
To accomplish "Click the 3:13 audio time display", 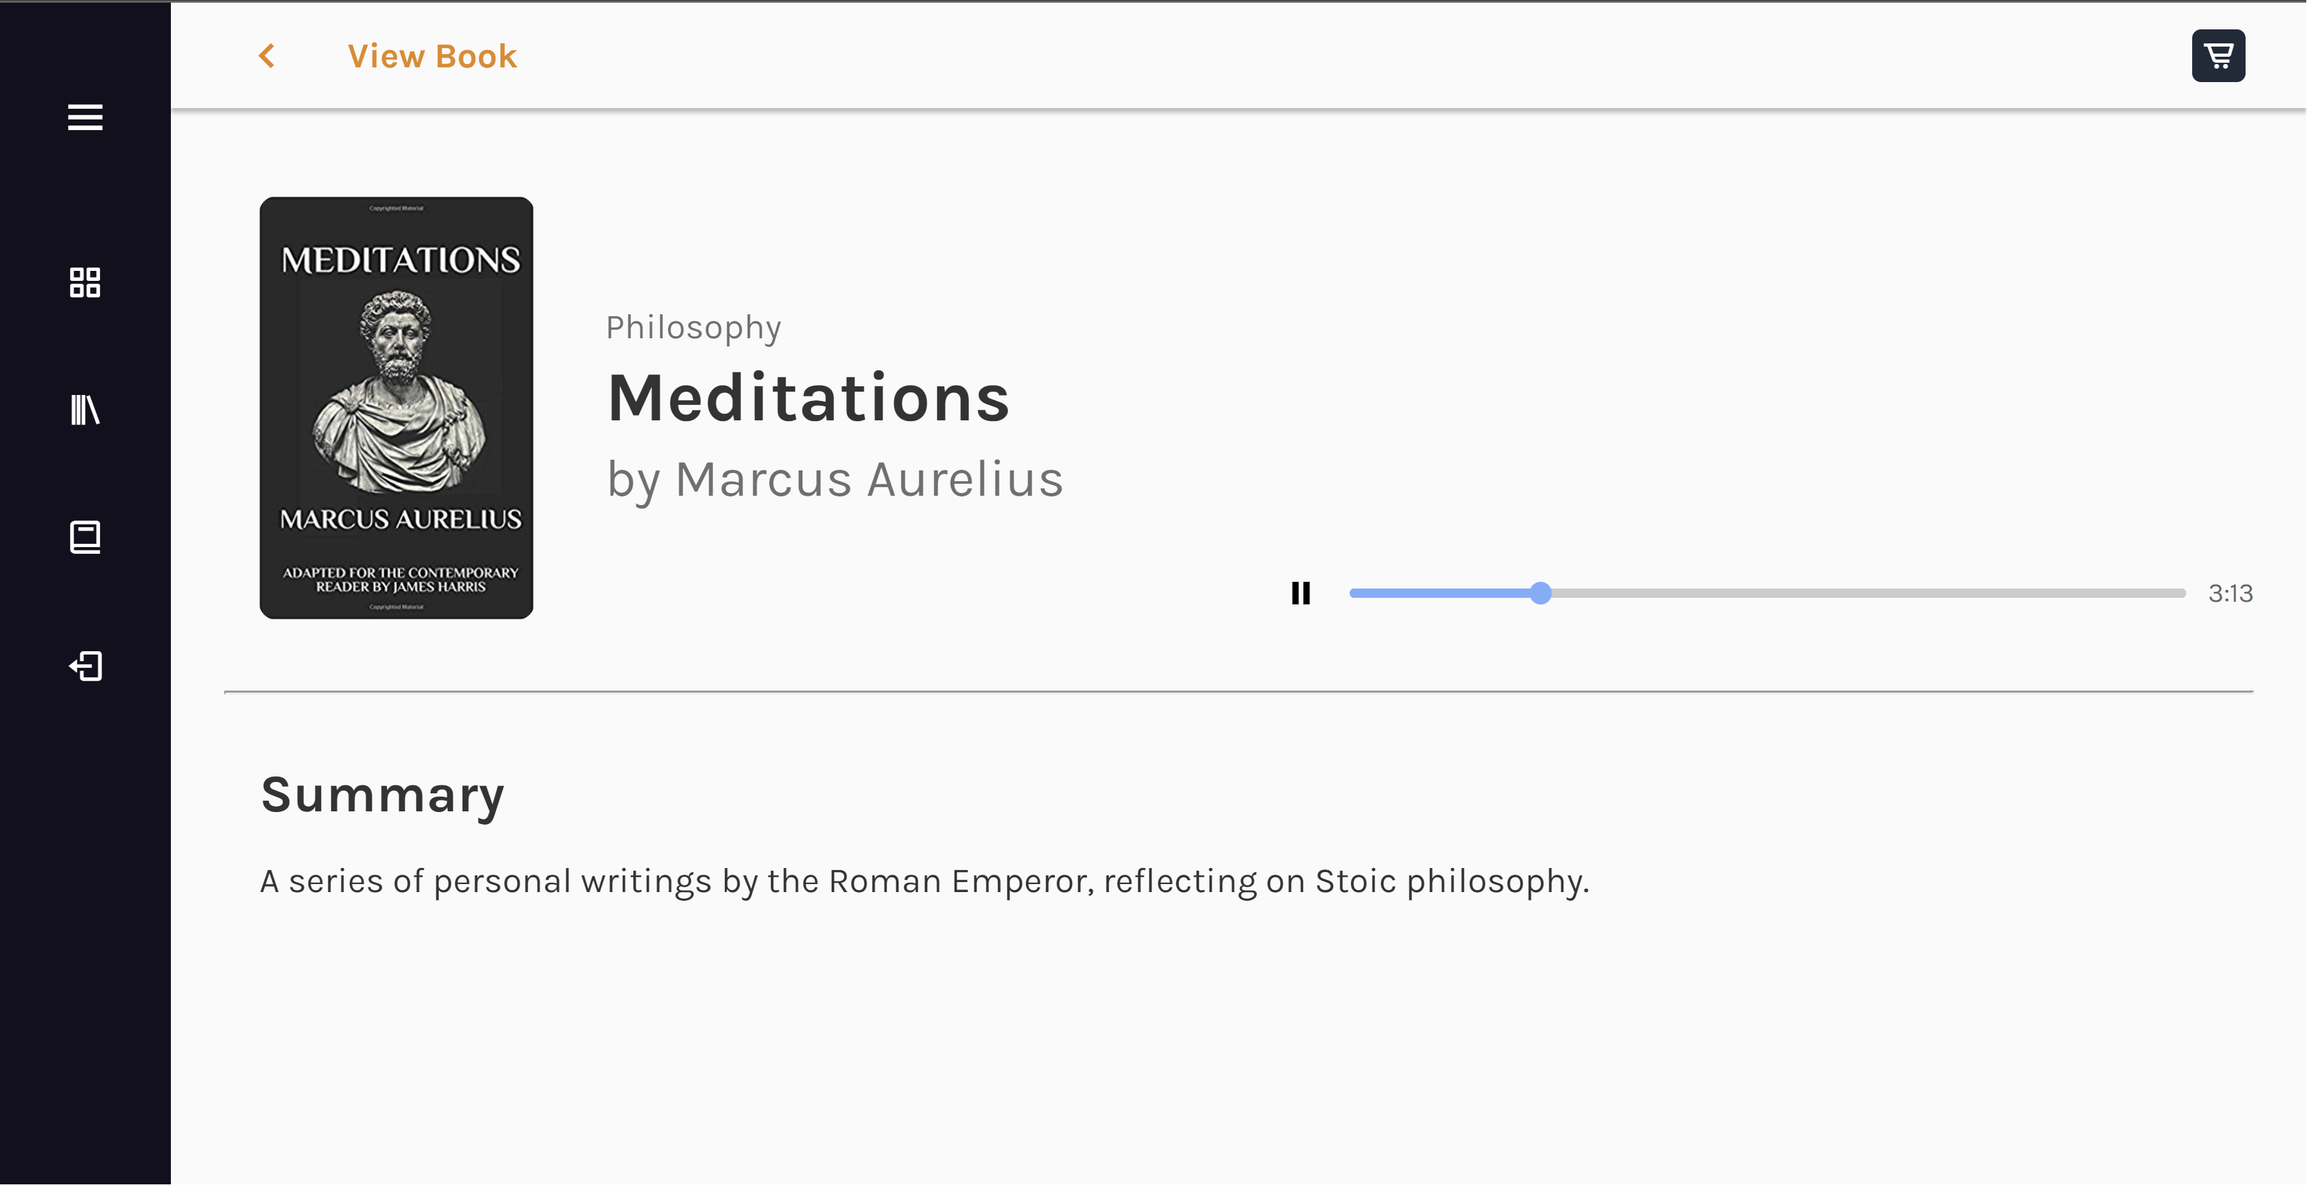I will click(x=2230, y=593).
